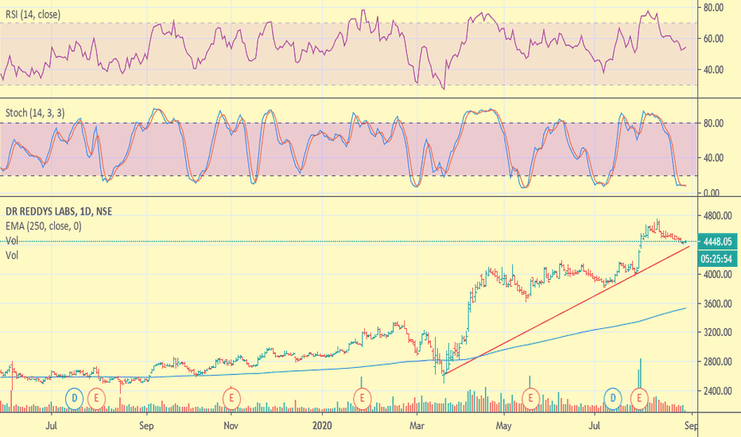
Task: Click the last E earnings marker before Sep 2020
Action: (x=639, y=399)
